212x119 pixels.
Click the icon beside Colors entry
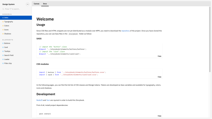[3, 26]
